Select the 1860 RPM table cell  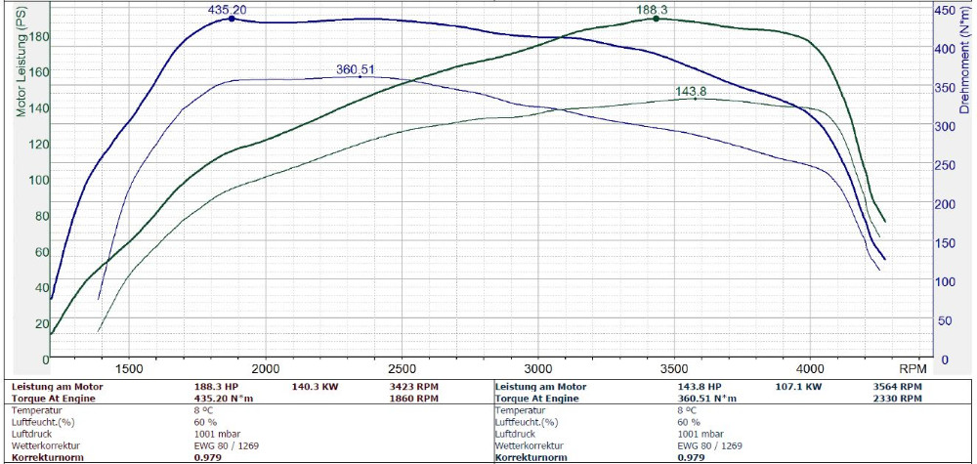(x=408, y=399)
